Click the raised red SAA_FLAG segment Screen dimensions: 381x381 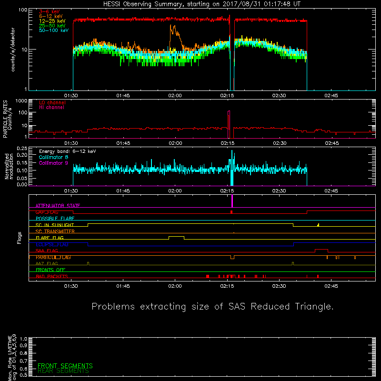[x=321, y=250]
